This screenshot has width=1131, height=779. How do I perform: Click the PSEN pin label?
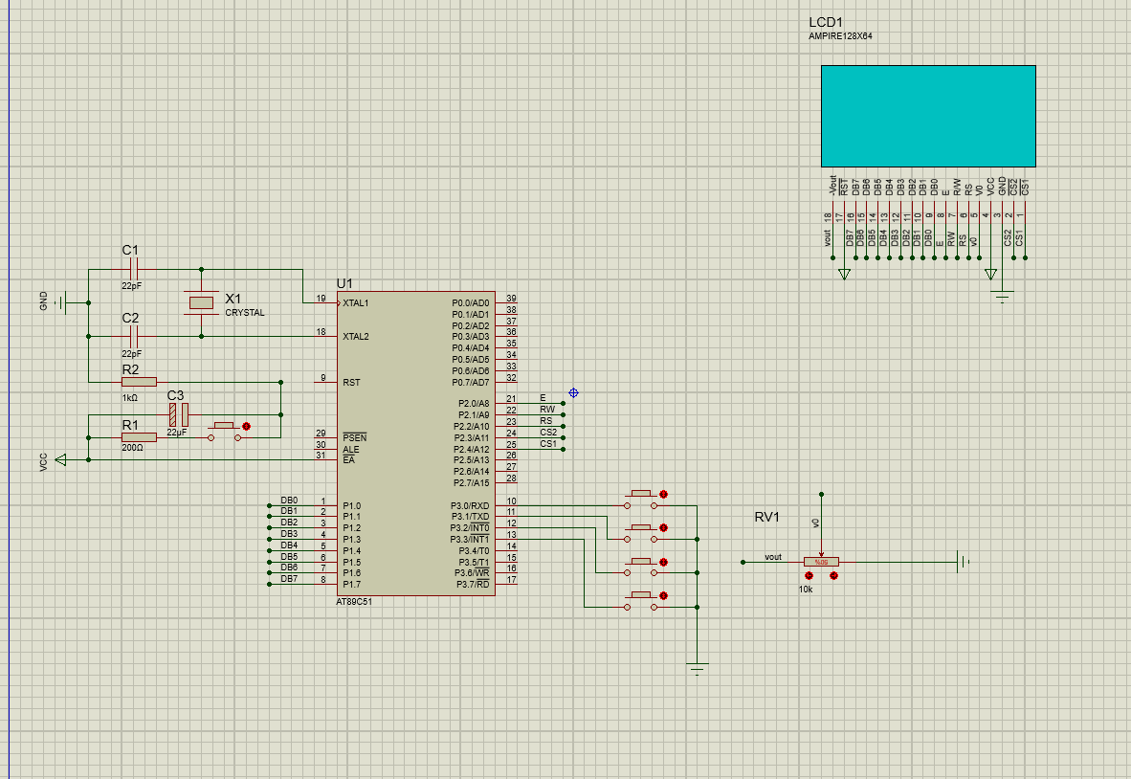(x=354, y=437)
